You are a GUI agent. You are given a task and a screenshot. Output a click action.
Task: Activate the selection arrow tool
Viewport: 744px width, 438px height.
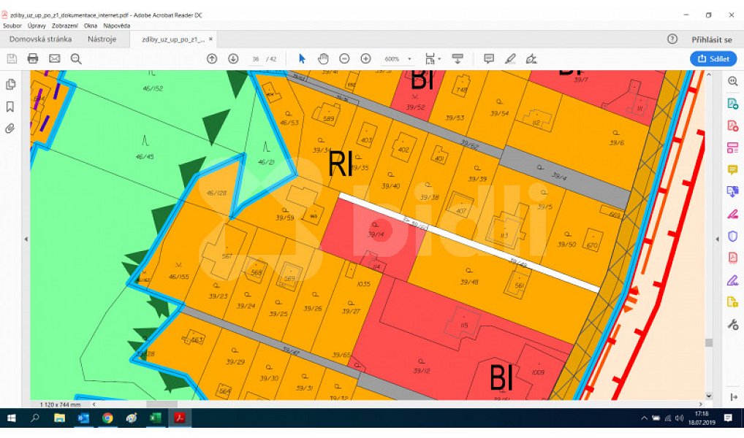(302, 59)
